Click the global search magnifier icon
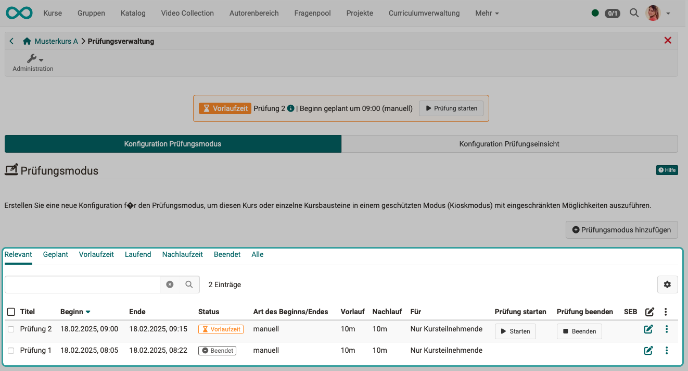688x371 pixels. click(x=634, y=13)
